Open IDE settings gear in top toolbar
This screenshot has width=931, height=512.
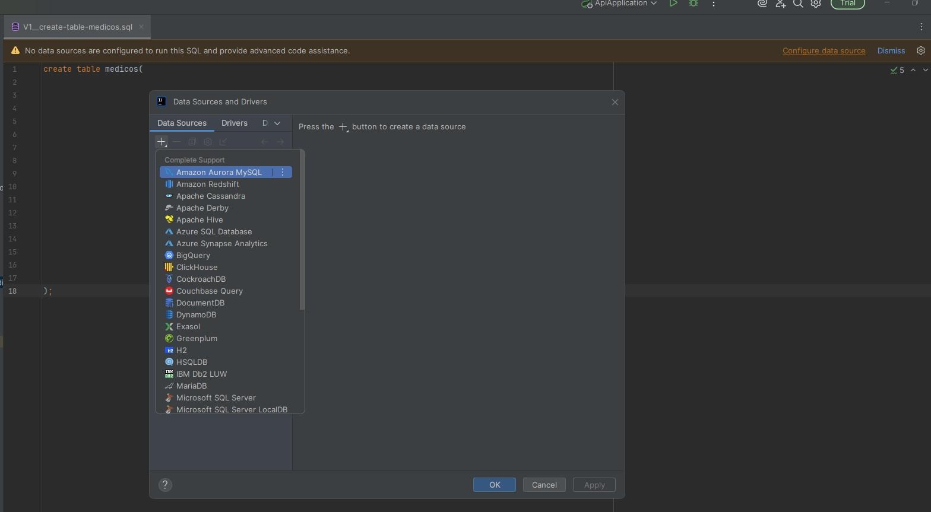pyautogui.click(x=816, y=4)
